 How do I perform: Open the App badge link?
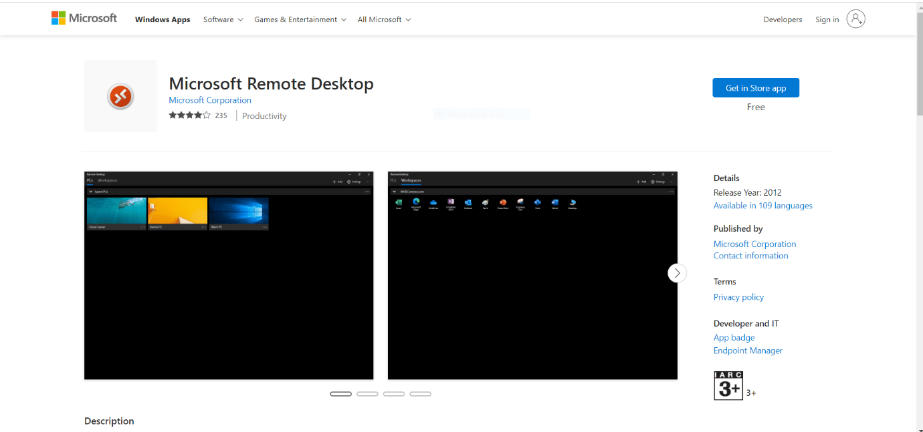(x=734, y=338)
